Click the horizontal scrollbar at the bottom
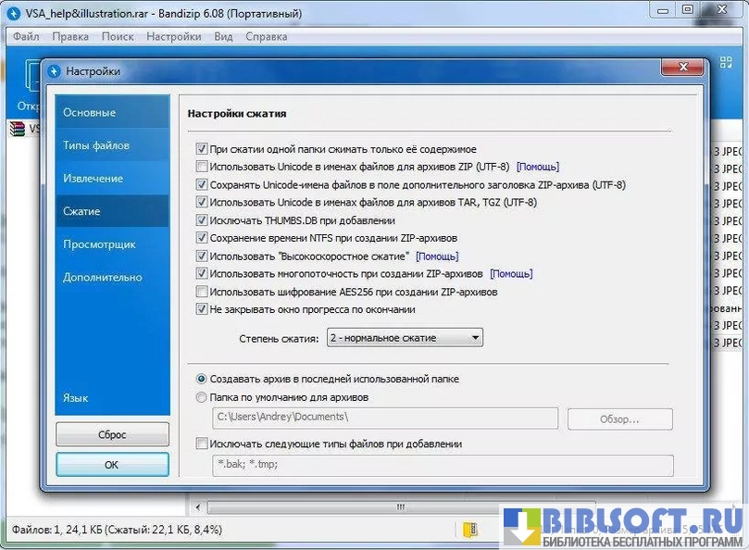 click(400, 507)
